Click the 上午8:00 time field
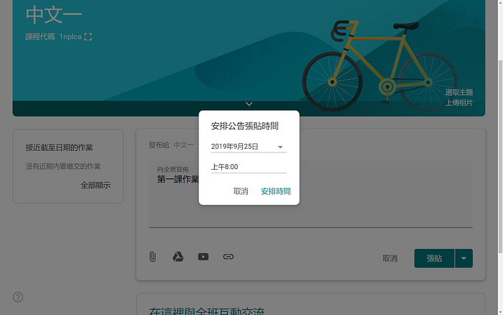 coord(249,167)
